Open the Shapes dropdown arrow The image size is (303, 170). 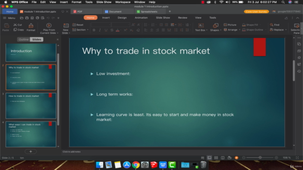click(x=221, y=30)
